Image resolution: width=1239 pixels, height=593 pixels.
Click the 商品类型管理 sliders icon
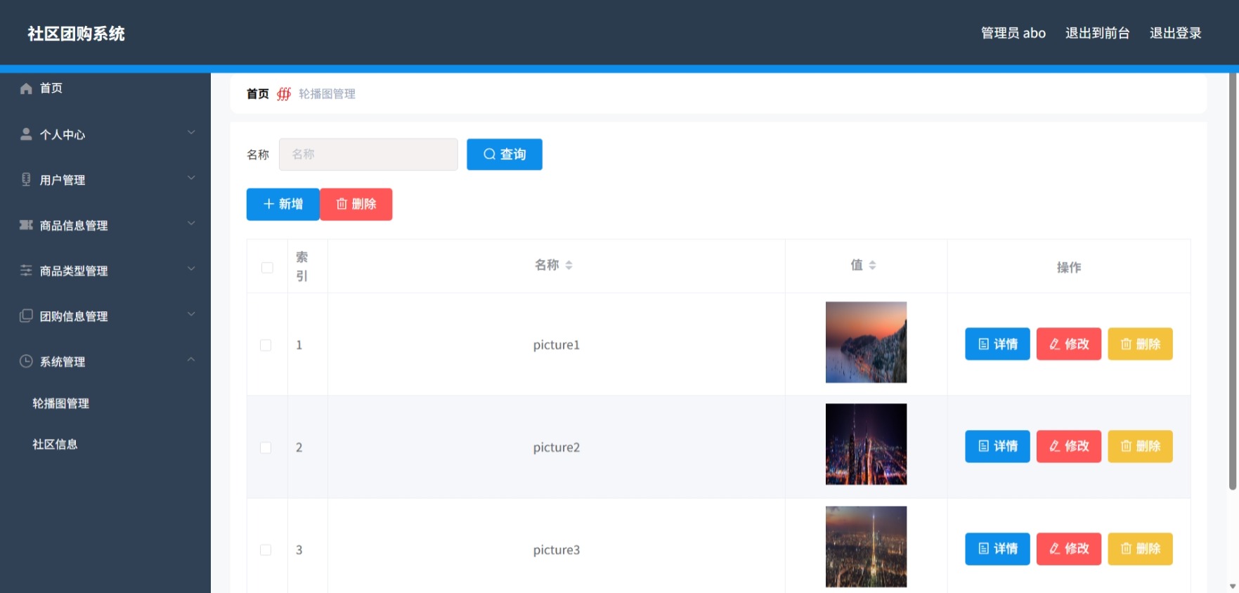coord(26,271)
